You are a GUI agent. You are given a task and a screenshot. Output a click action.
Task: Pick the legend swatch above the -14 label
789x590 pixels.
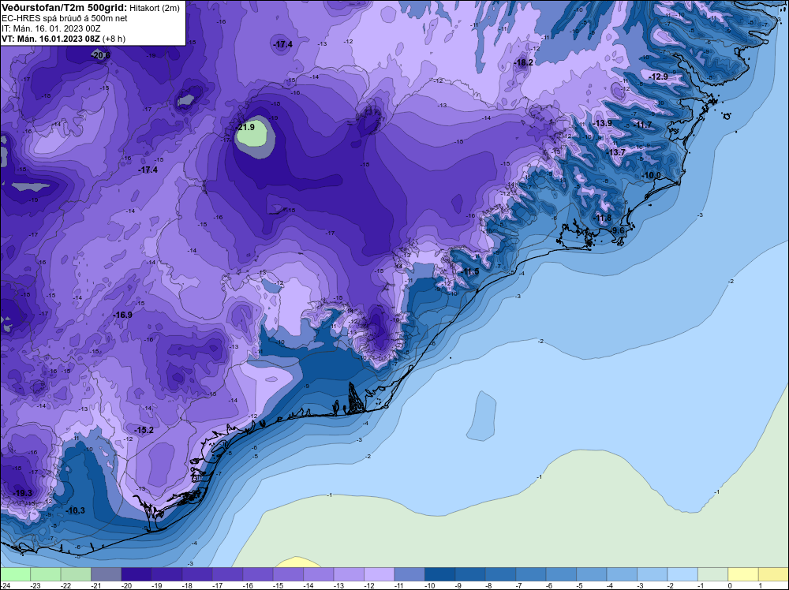[x=319, y=574]
